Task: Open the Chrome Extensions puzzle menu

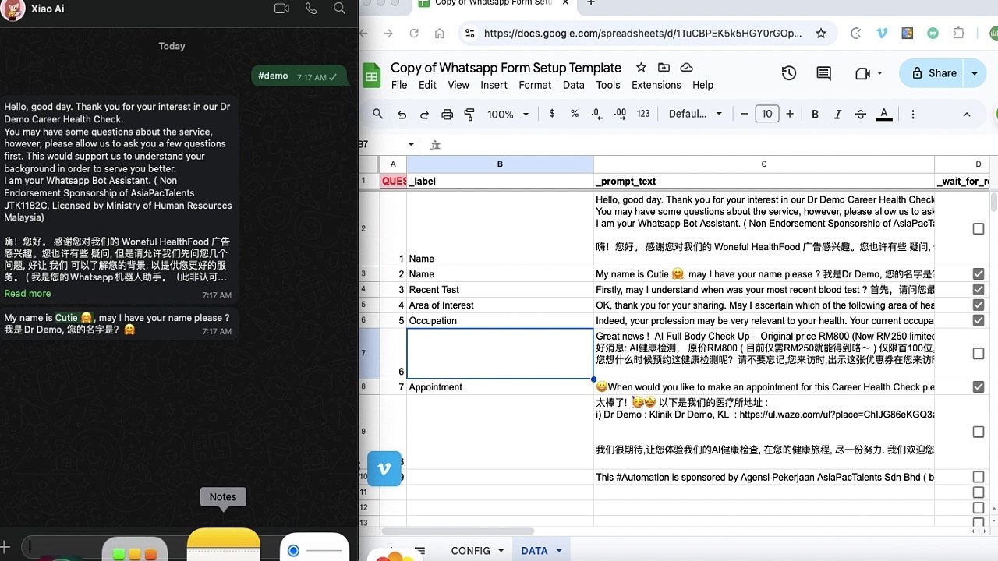Action: 959,34
